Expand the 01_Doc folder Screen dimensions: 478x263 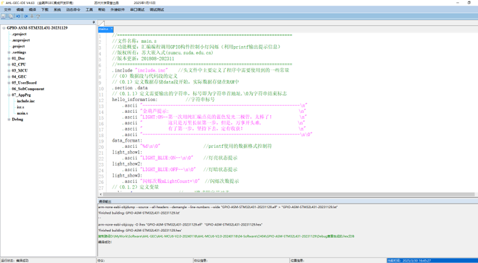(9, 59)
